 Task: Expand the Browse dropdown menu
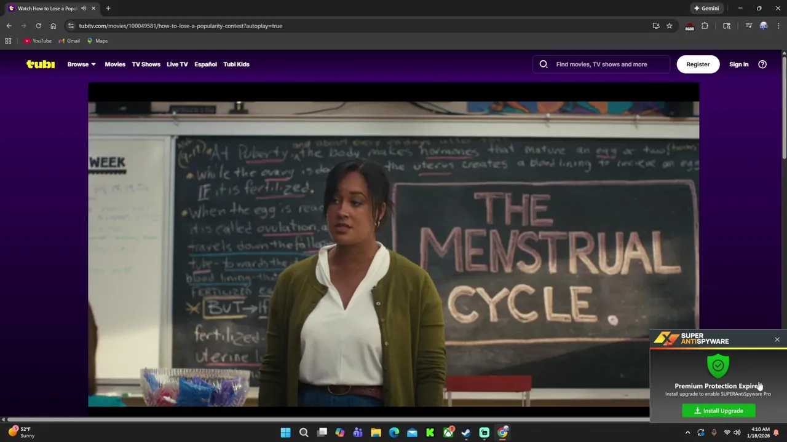click(82, 64)
